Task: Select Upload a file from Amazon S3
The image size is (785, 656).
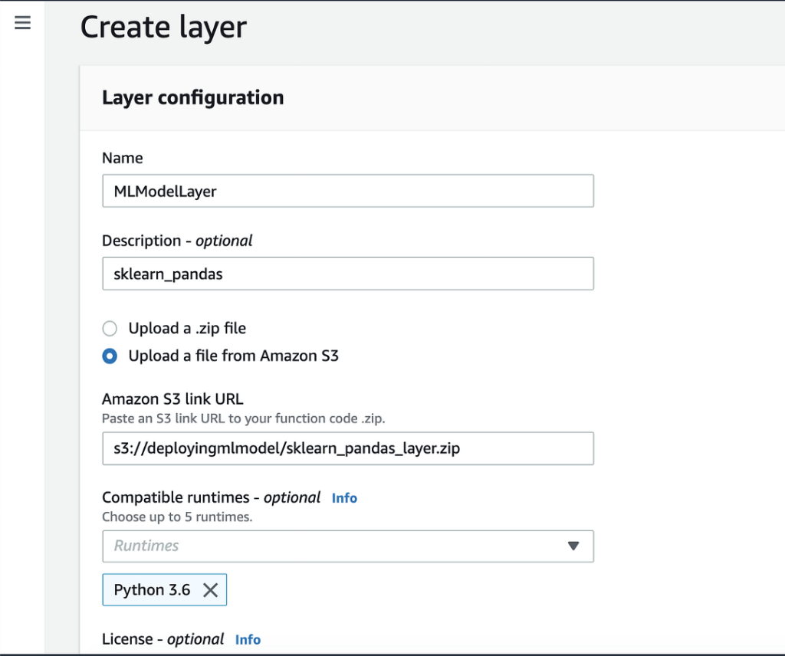Action: [x=110, y=356]
